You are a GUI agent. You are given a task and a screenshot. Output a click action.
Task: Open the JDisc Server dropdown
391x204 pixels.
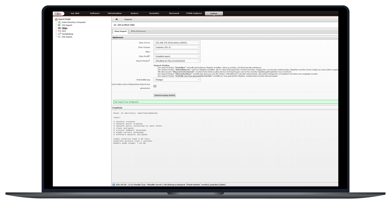click(x=177, y=43)
